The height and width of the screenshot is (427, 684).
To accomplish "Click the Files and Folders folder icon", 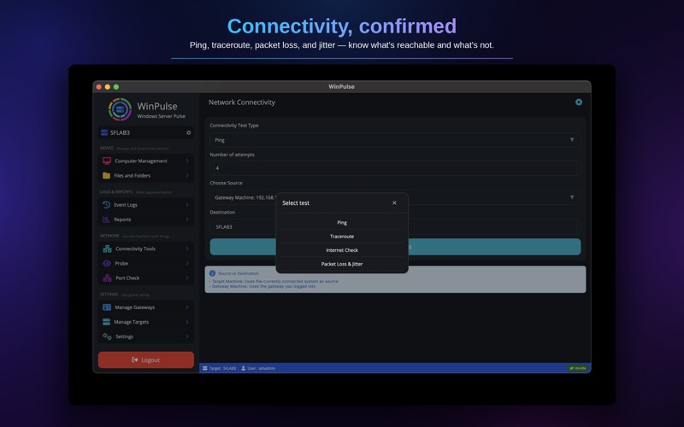I will (x=106, y=176).
